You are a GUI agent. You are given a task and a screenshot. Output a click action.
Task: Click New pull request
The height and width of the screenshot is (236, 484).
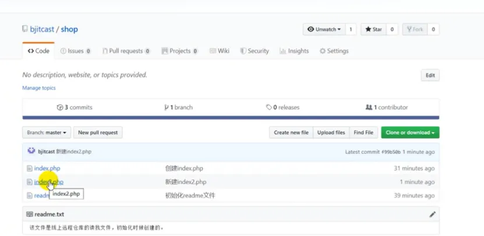point(98,132)
